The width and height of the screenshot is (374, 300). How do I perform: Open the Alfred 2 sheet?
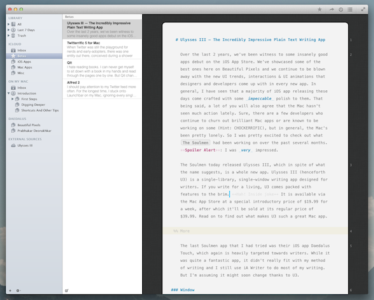pos(102,89)
